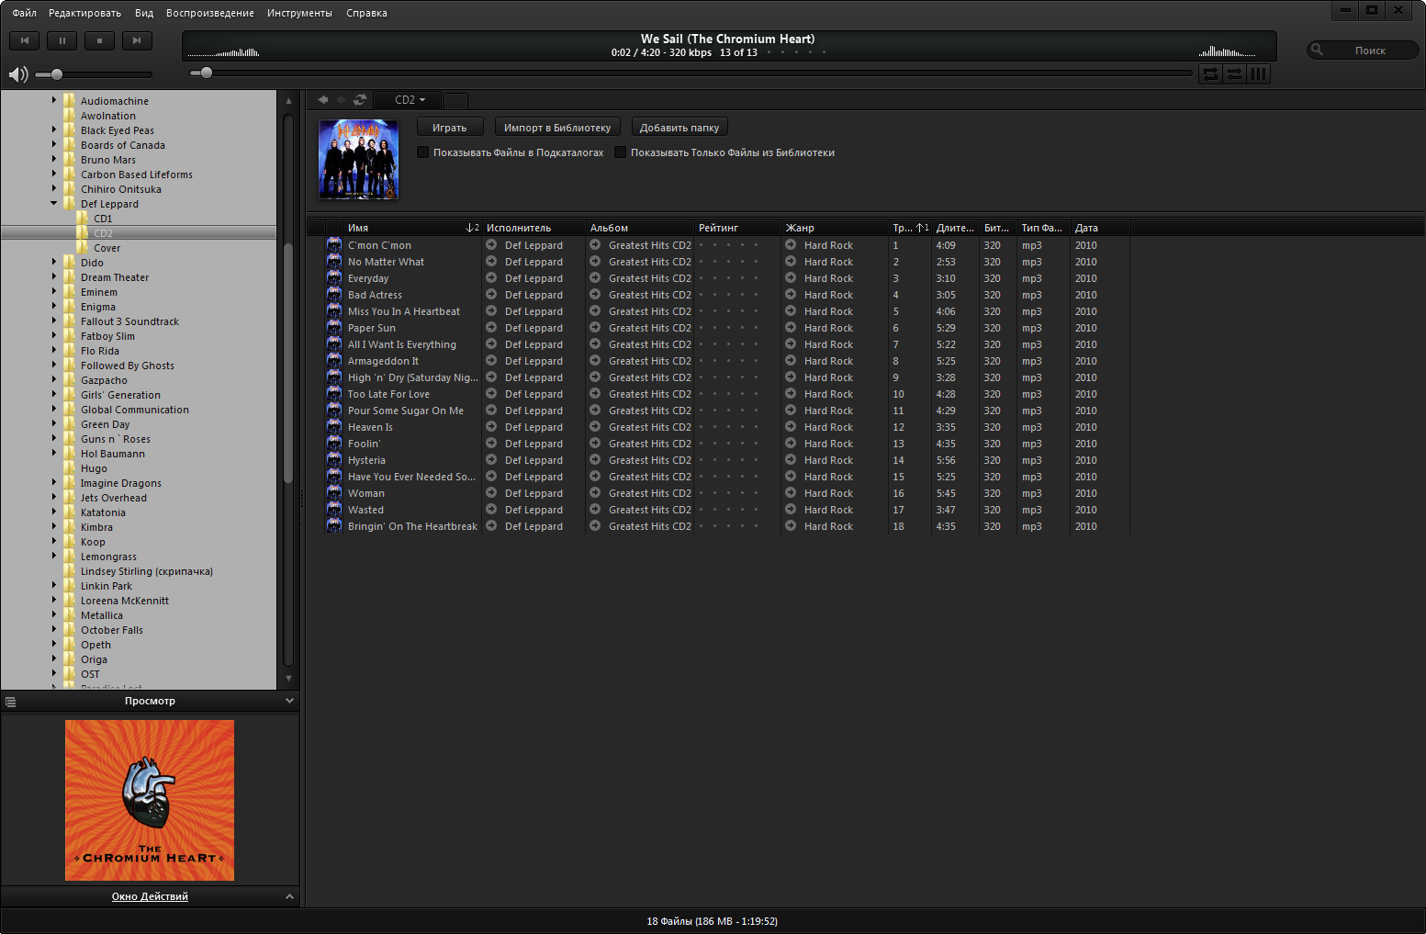
Task: Click the Добавить папку button
Action: (679, 128)
